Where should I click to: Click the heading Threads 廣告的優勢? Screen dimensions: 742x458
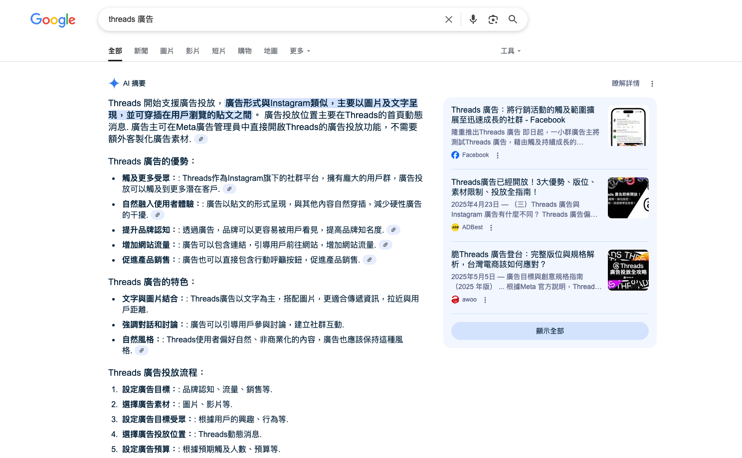coord(152,161)
